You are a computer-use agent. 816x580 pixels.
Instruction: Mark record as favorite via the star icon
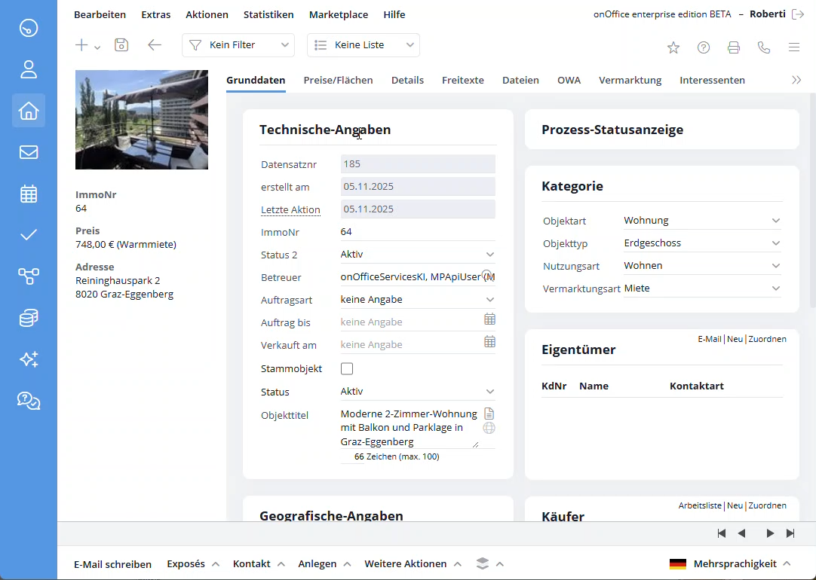673,47
